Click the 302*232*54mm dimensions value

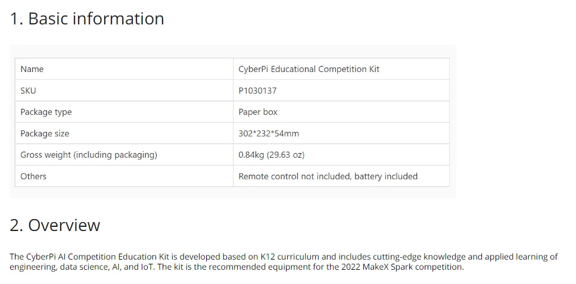[269, 133]
